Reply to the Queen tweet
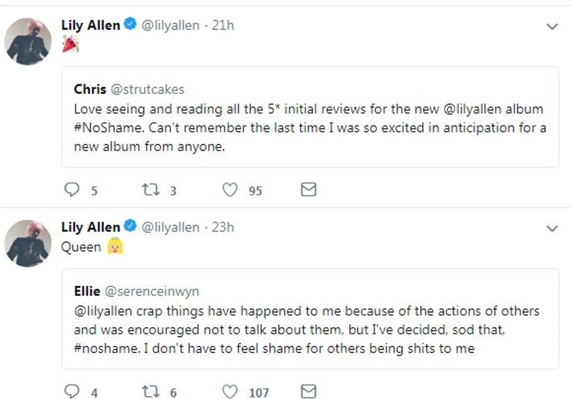571x399 pixels. pyautogui.click(x=71, y=392)
